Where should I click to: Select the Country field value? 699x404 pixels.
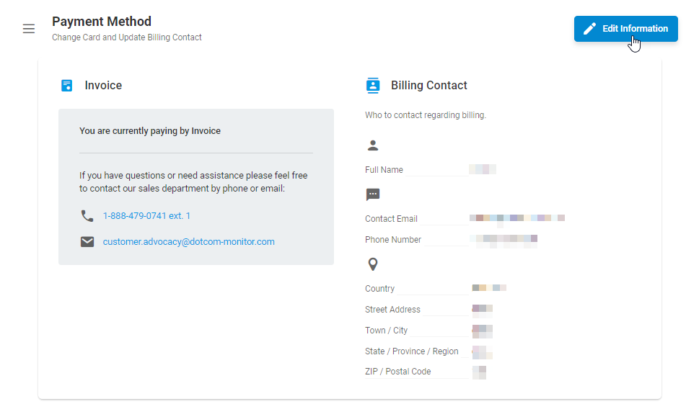pyautogui.click(x=489, y=288)
